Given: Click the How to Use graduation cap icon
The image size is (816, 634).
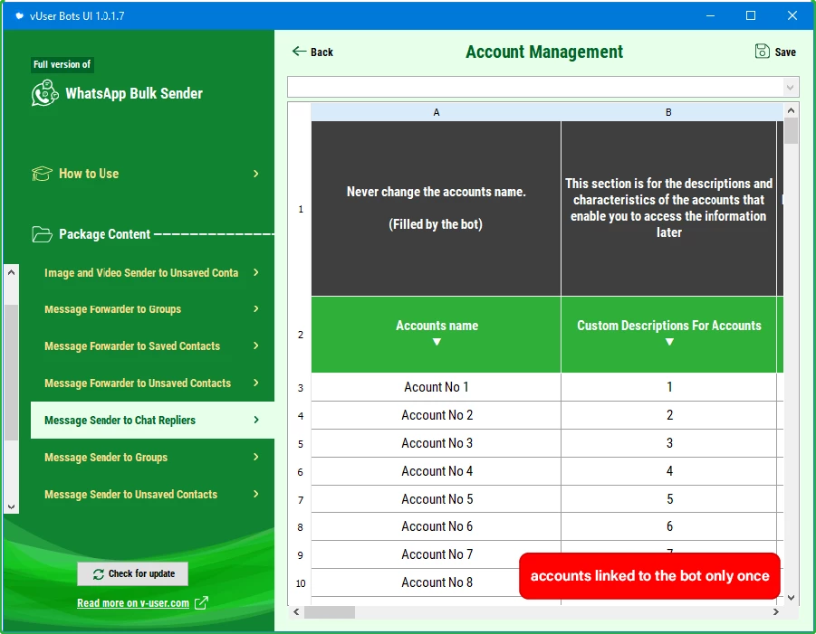Looking at the screenshot, I should [x=42, y=174].
